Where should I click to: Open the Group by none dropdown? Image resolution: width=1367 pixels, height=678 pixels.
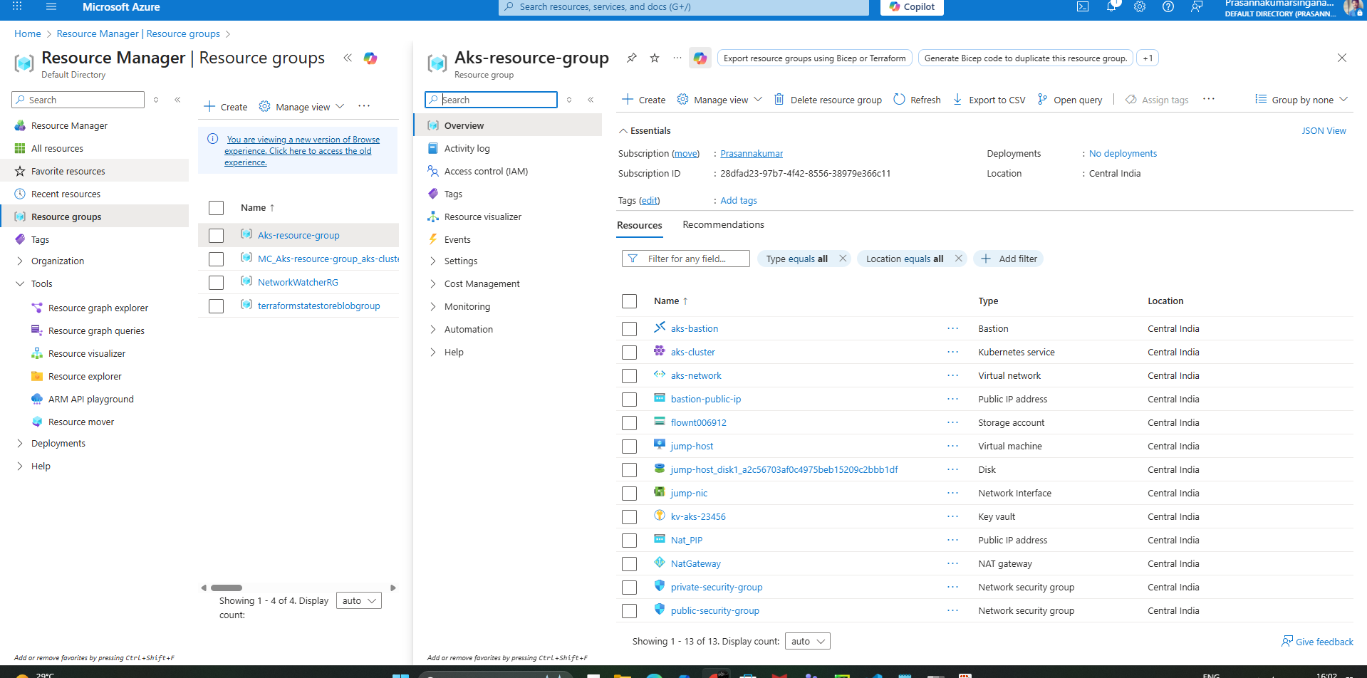[1301, 100]
